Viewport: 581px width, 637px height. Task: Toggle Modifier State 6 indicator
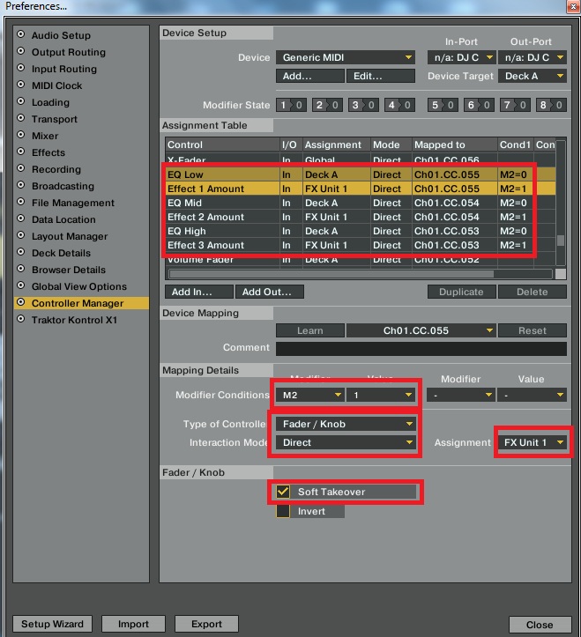479,105
